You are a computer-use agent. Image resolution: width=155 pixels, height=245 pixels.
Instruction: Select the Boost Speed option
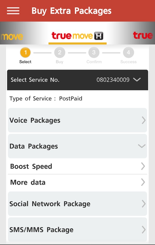[77, 166]
